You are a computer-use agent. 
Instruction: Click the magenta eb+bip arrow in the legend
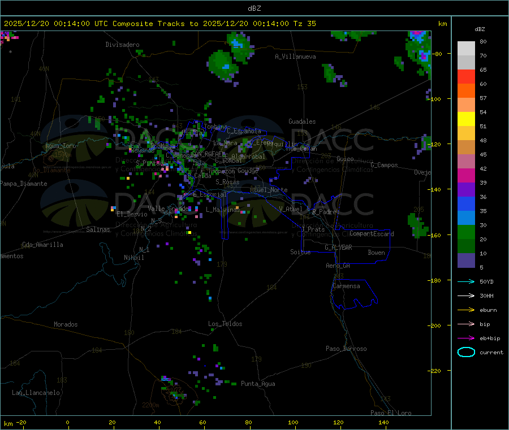click(466, 338)
